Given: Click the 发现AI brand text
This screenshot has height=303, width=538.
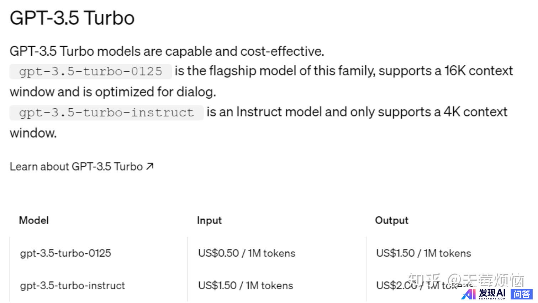Looking at the screenshot, I should [492, 293].
